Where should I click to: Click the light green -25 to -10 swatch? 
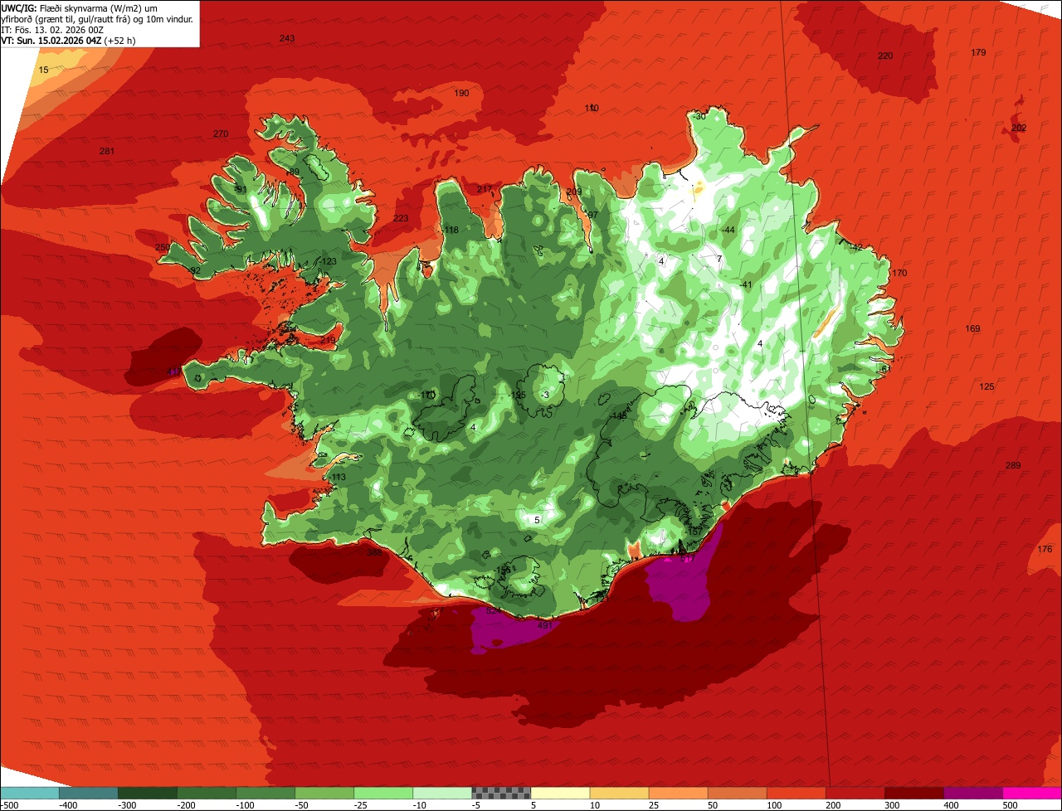[x=383, y=793]
